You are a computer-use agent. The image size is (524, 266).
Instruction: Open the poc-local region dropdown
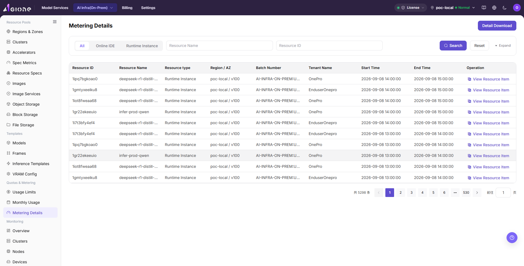[x=453, y=8]
